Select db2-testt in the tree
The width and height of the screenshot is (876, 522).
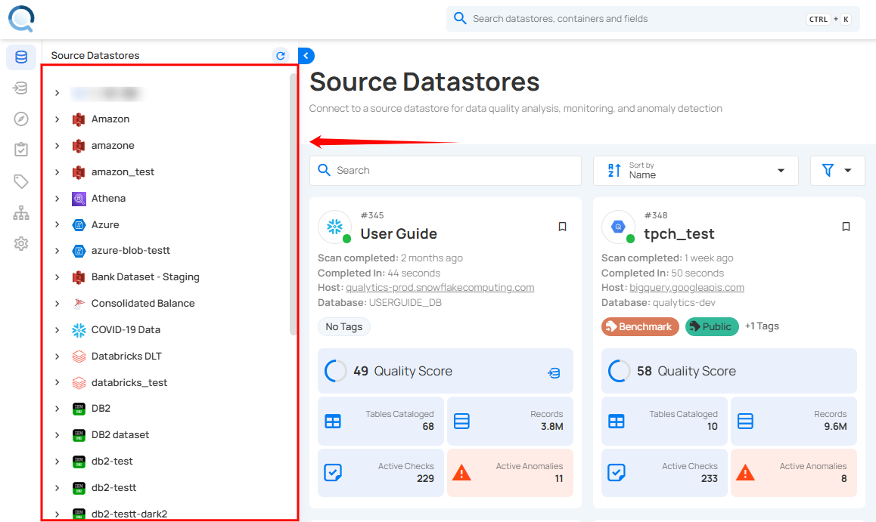(x=114, y=488)
